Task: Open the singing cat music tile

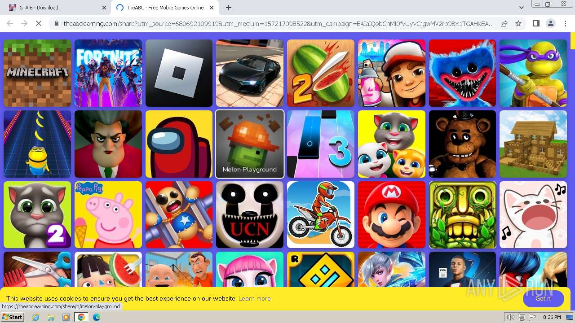Action: click(533, 215)
